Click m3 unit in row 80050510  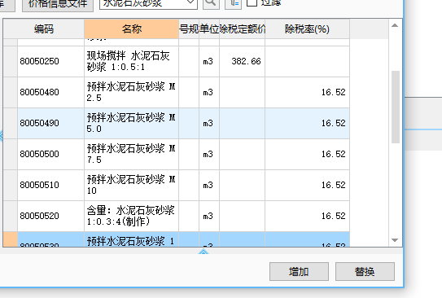[x=209, y=185]
